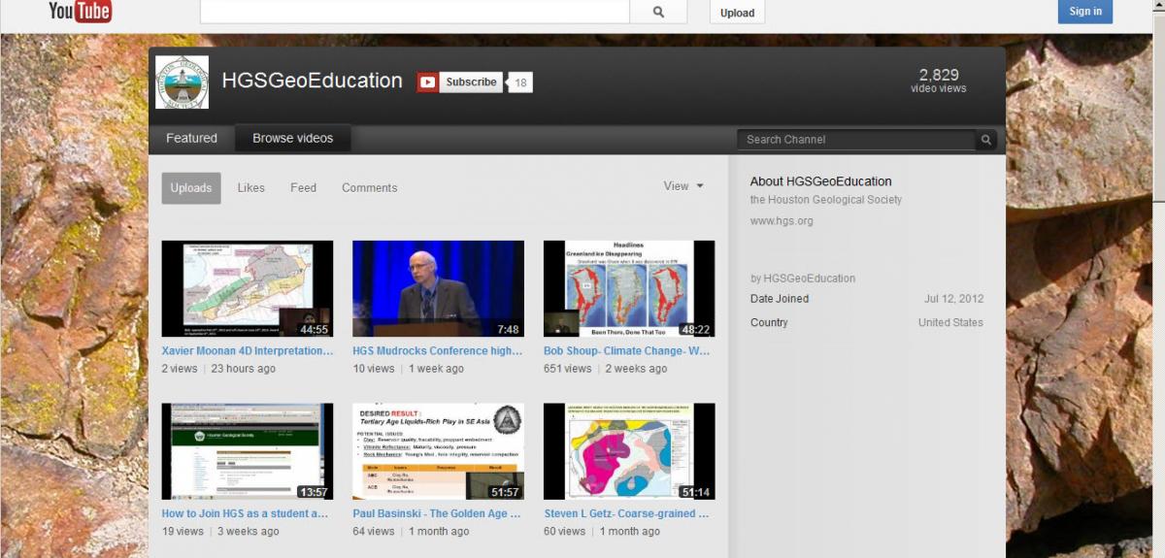Open the Browse videos tab
The height and width of the screenshot is (558, 1165).
tap(293, 139)
